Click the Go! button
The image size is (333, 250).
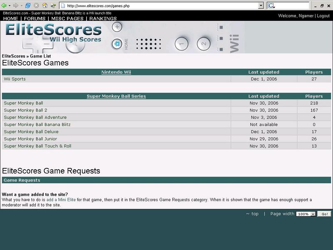(324, 214)
